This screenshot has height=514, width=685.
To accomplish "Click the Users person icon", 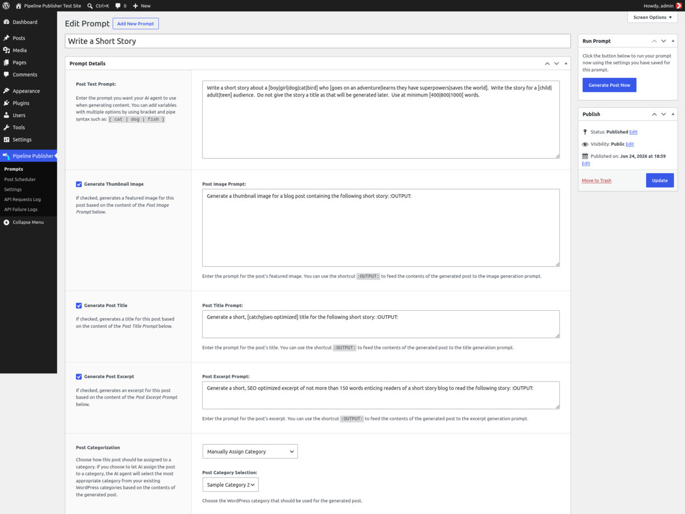I will pos(6,115).
